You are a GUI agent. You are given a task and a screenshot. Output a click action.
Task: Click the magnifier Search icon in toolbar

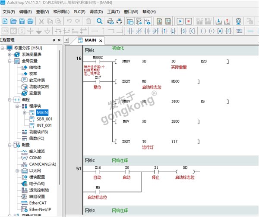[x=99, y=21]
